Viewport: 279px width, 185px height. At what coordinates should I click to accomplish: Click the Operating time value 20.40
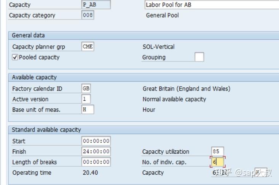(90, 173)
